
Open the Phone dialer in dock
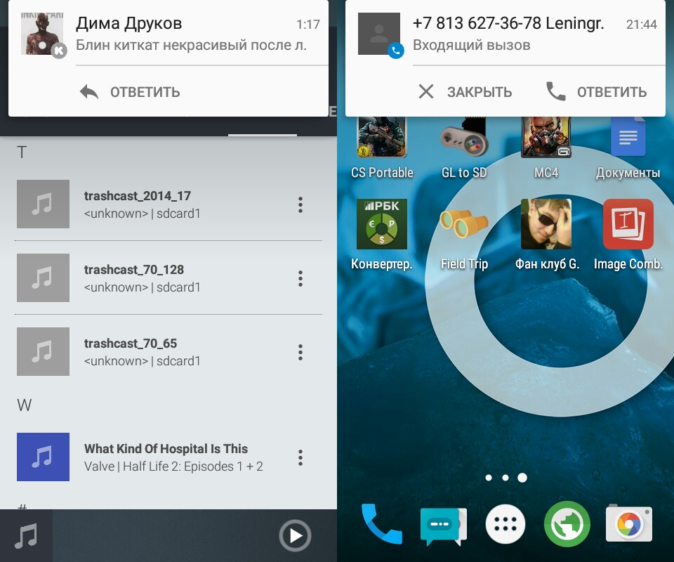pyautogui.click(x=382, y=524)
